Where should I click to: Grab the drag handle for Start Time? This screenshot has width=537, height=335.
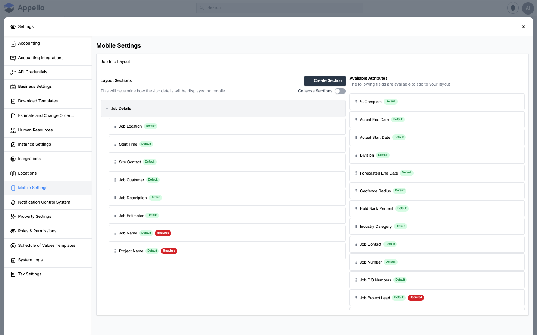click(x=115, y=144)
